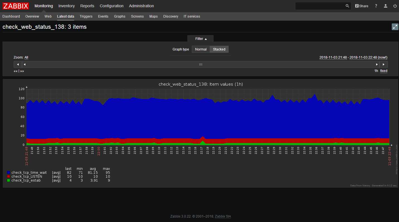Click the »» move-forward link
399x222 pixels.
click(22, 71)
